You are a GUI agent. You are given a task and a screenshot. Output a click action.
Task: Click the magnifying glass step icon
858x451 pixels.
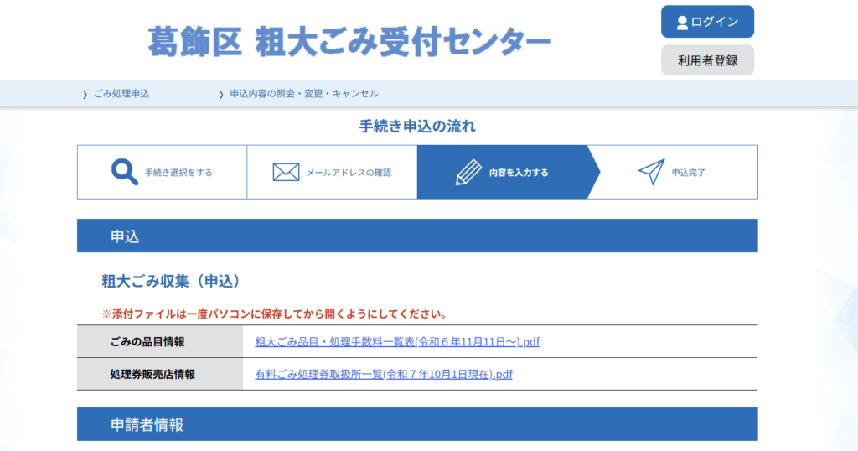(125, 172)
